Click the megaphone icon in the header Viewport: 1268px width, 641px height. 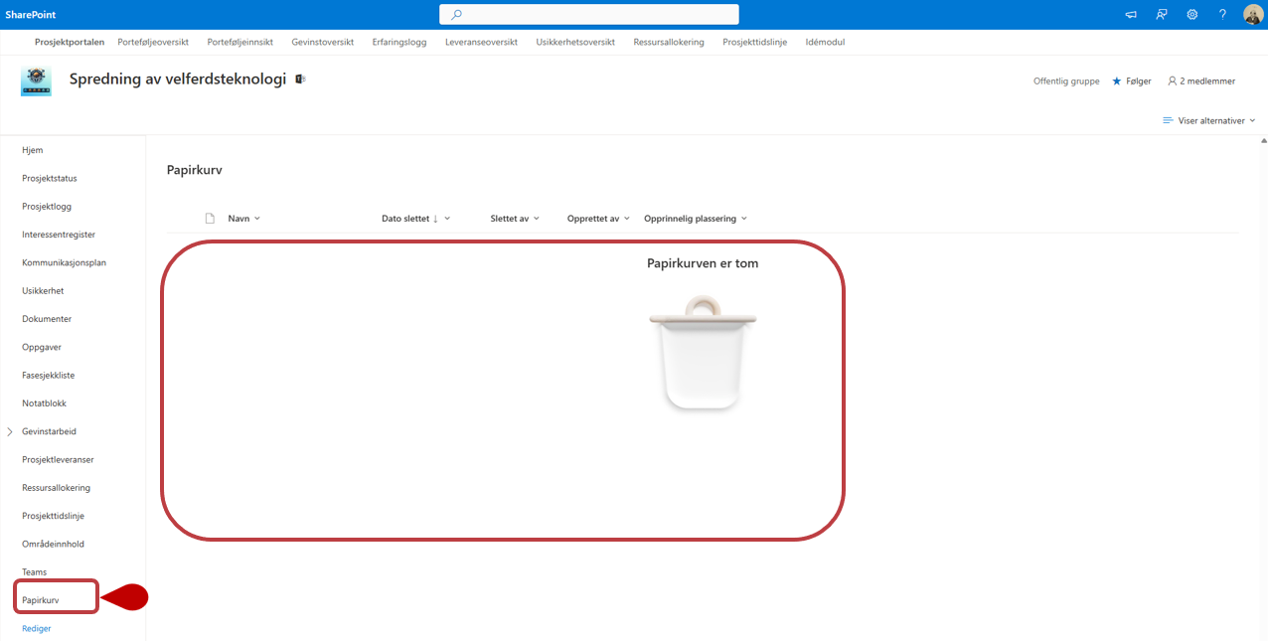[x=1131, y=15]
